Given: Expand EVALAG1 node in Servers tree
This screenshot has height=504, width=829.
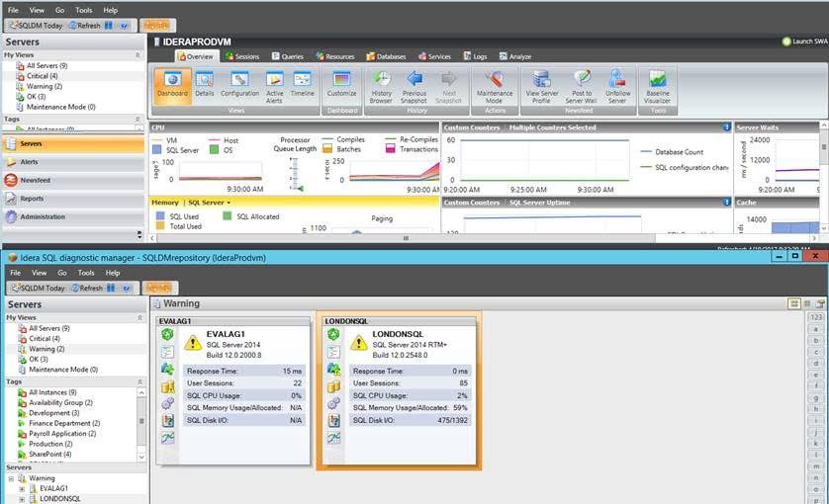Looking at the screenshot, I should pos(22,488).
